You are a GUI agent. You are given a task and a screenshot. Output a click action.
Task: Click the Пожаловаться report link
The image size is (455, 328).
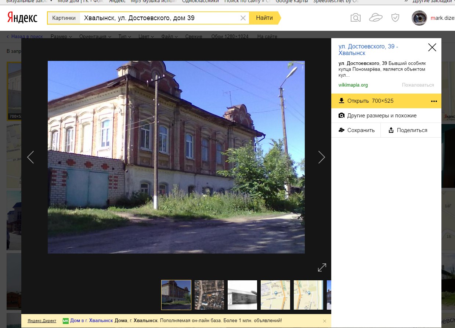click(418, 85)
